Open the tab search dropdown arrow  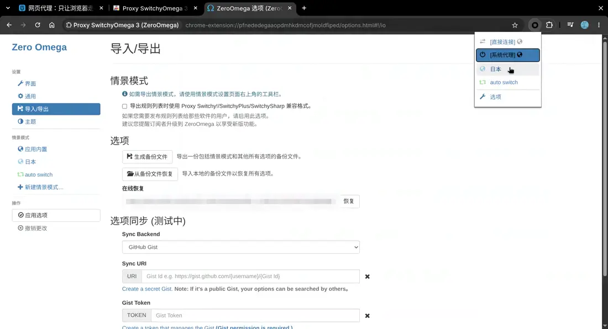8,8
